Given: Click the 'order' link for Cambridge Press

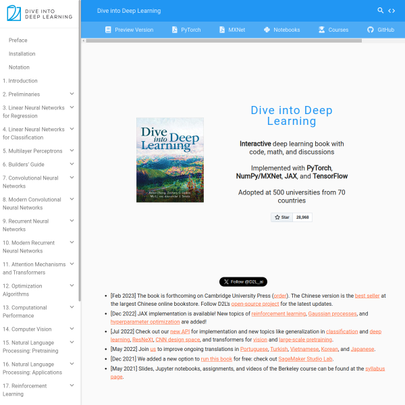Looking at the screenshot, I should pyautogui.click(x=279, y=296).
